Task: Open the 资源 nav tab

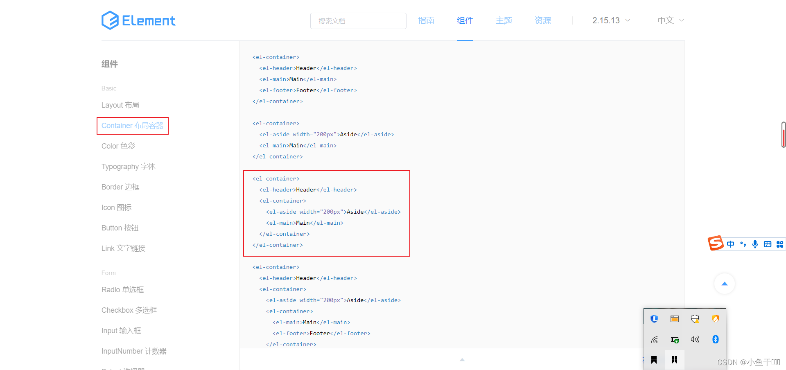Action: tap(543, 20)
